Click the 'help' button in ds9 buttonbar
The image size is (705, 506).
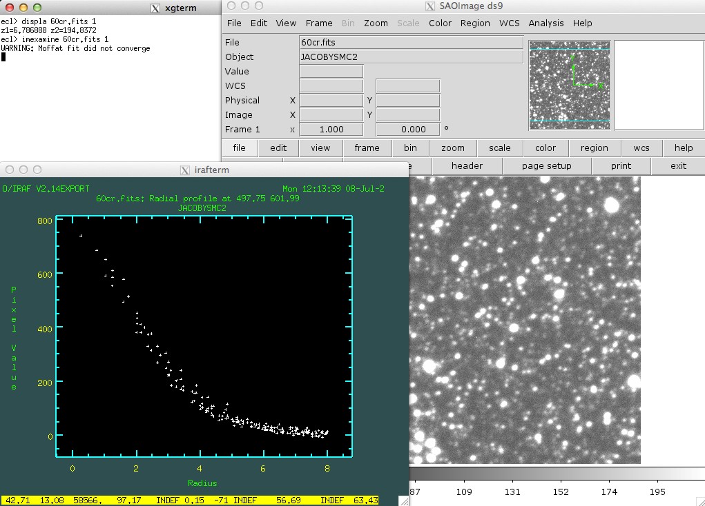point(684,148)
